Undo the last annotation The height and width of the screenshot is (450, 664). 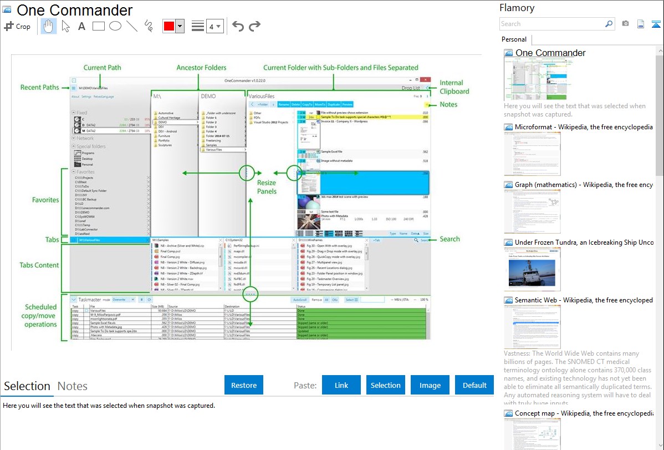click(238, 26)
